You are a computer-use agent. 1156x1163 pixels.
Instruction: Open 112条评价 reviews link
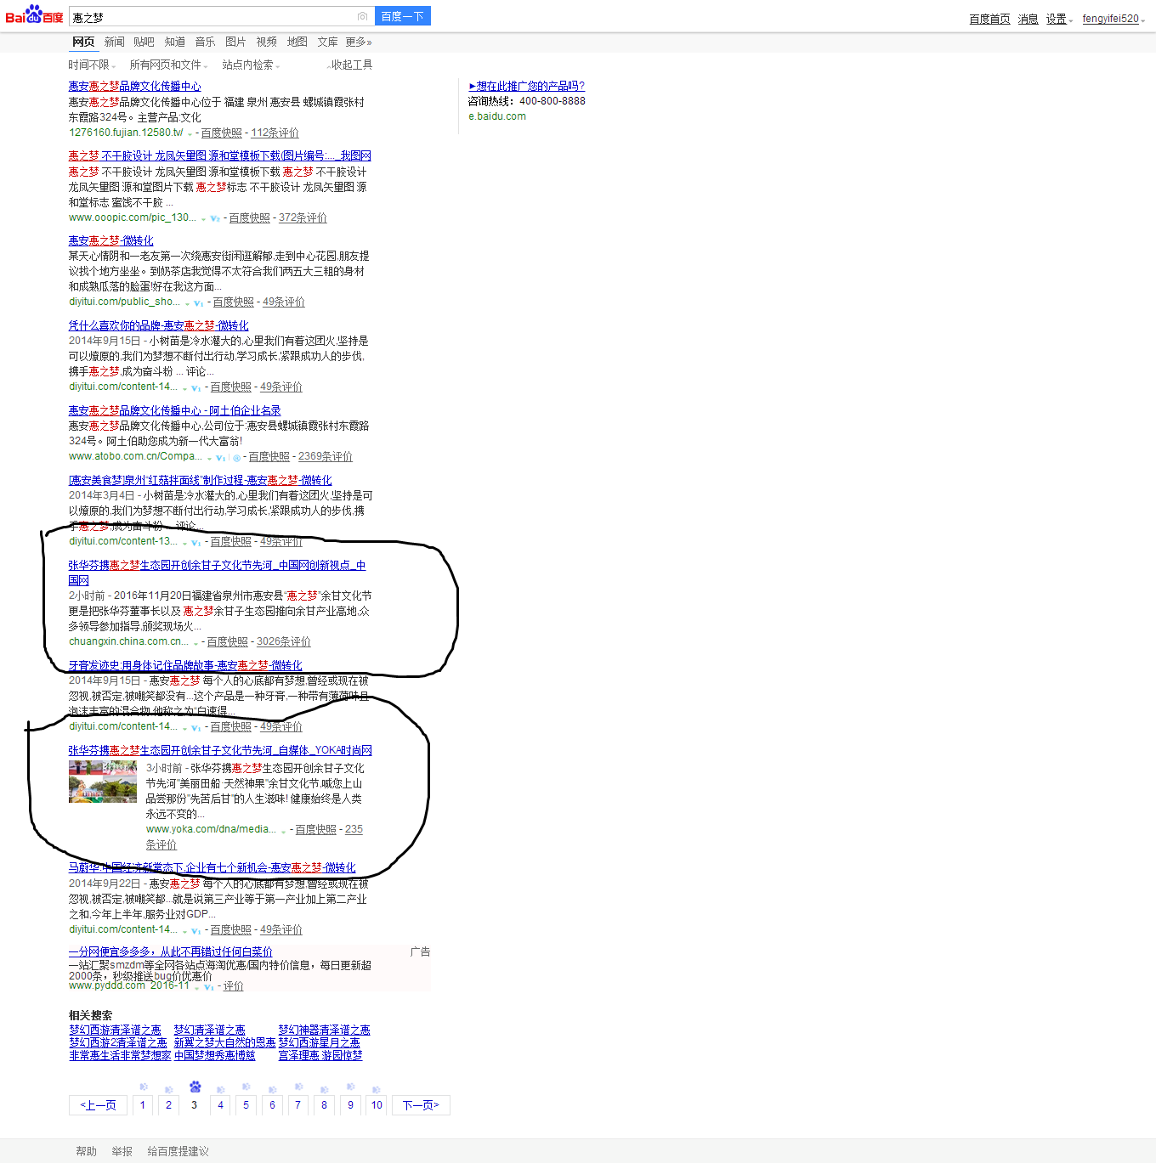pos(275,133)
